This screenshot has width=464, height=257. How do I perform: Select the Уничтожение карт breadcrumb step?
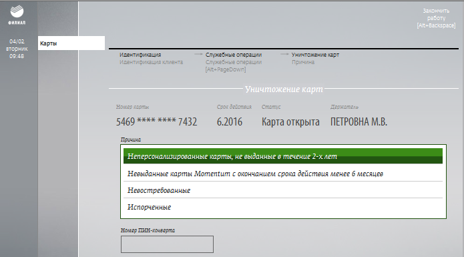315,55
